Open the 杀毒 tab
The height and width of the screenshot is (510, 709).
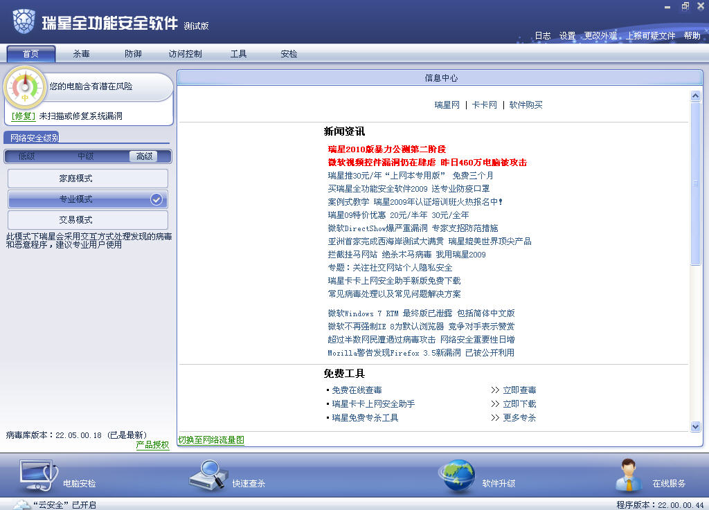[x=82, y=54]
